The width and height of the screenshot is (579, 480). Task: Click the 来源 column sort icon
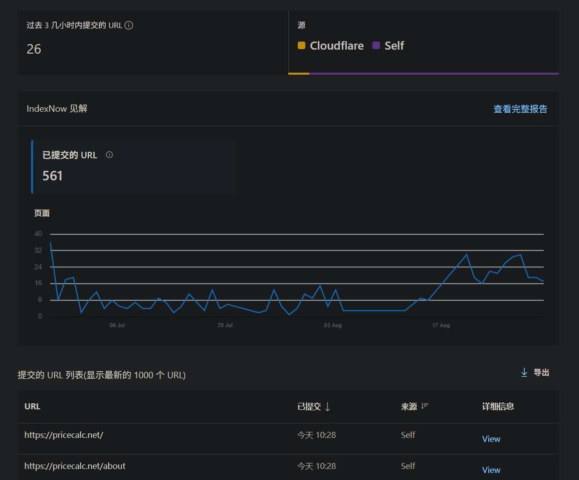pyautogui.click(x=425, y=406)
